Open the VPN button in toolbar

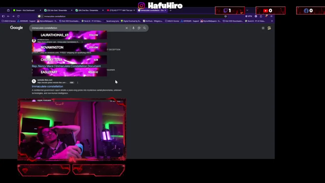(x=249, y=16)
